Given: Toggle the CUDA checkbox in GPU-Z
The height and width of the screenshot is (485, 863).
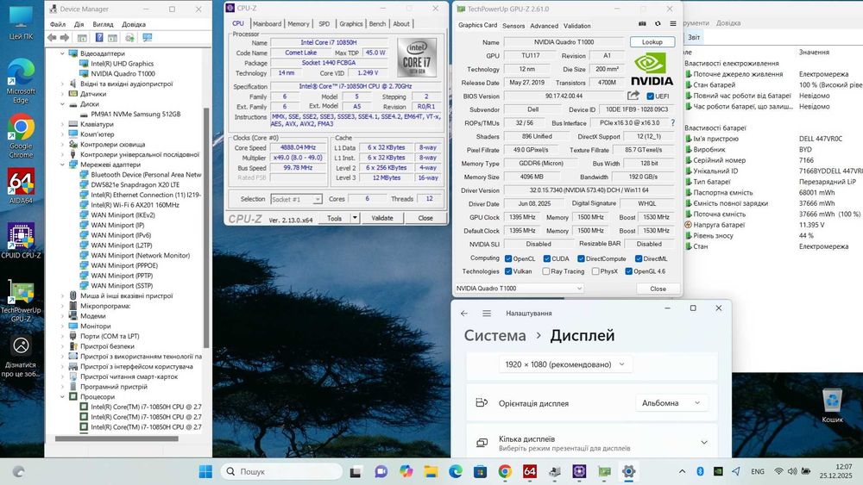Looking at the screenshot, I should [546, 258].
